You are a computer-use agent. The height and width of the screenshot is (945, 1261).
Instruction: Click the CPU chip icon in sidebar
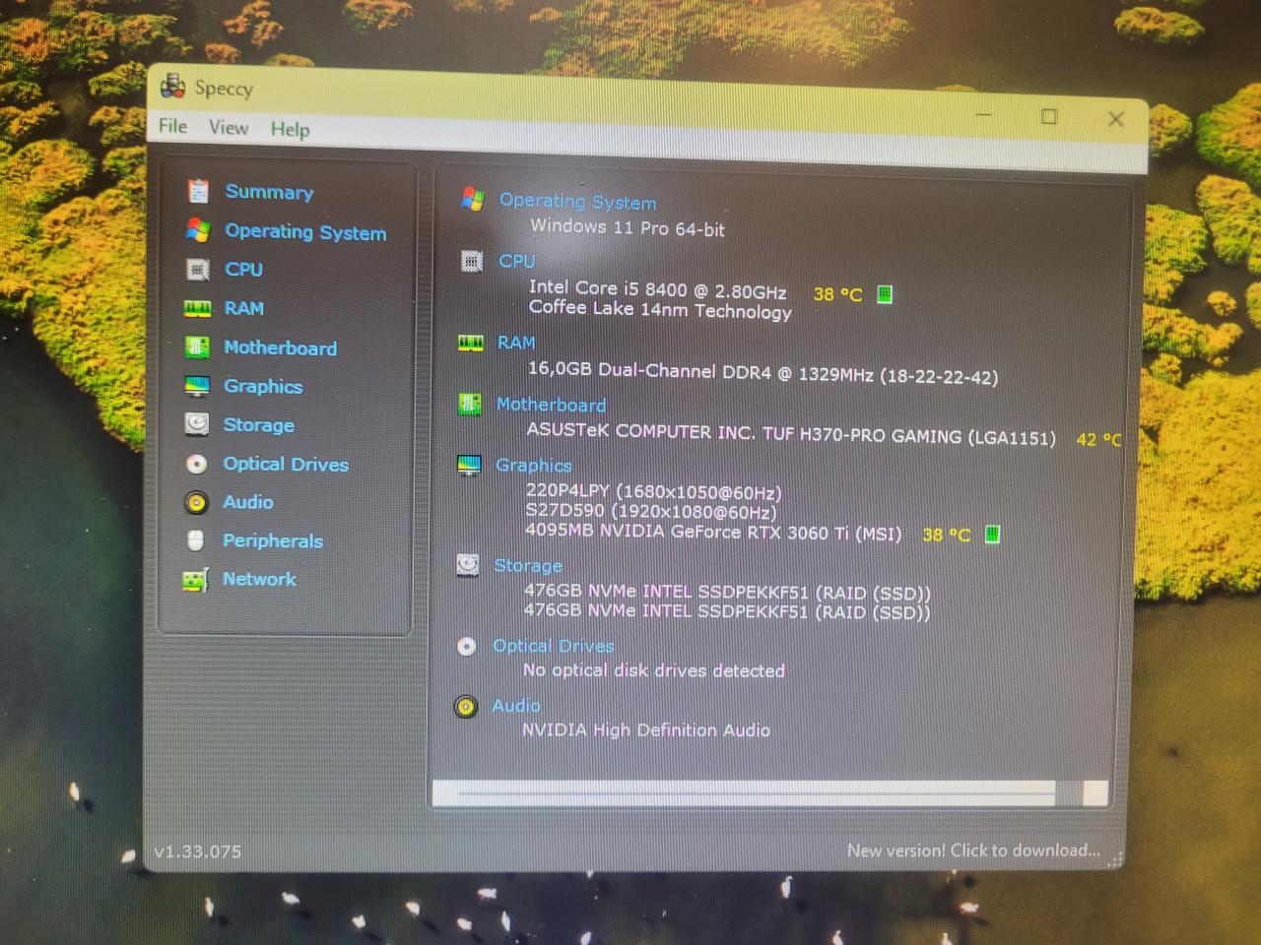(x=198, y=269)
